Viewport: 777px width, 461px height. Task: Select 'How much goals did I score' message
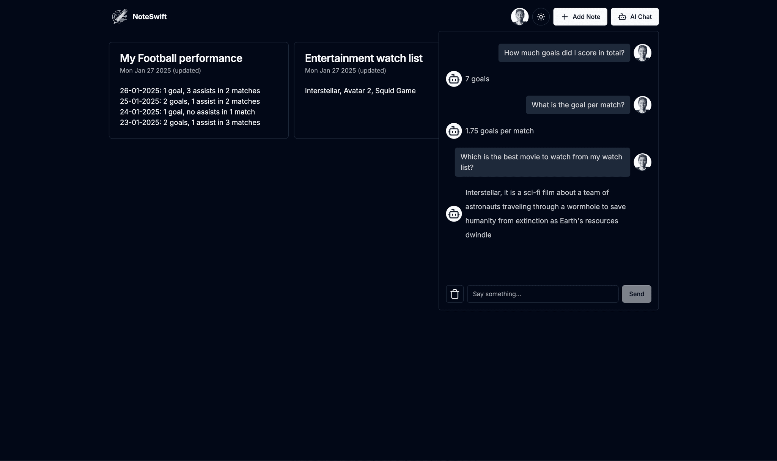pyautogui.click(x=564, y=53)
